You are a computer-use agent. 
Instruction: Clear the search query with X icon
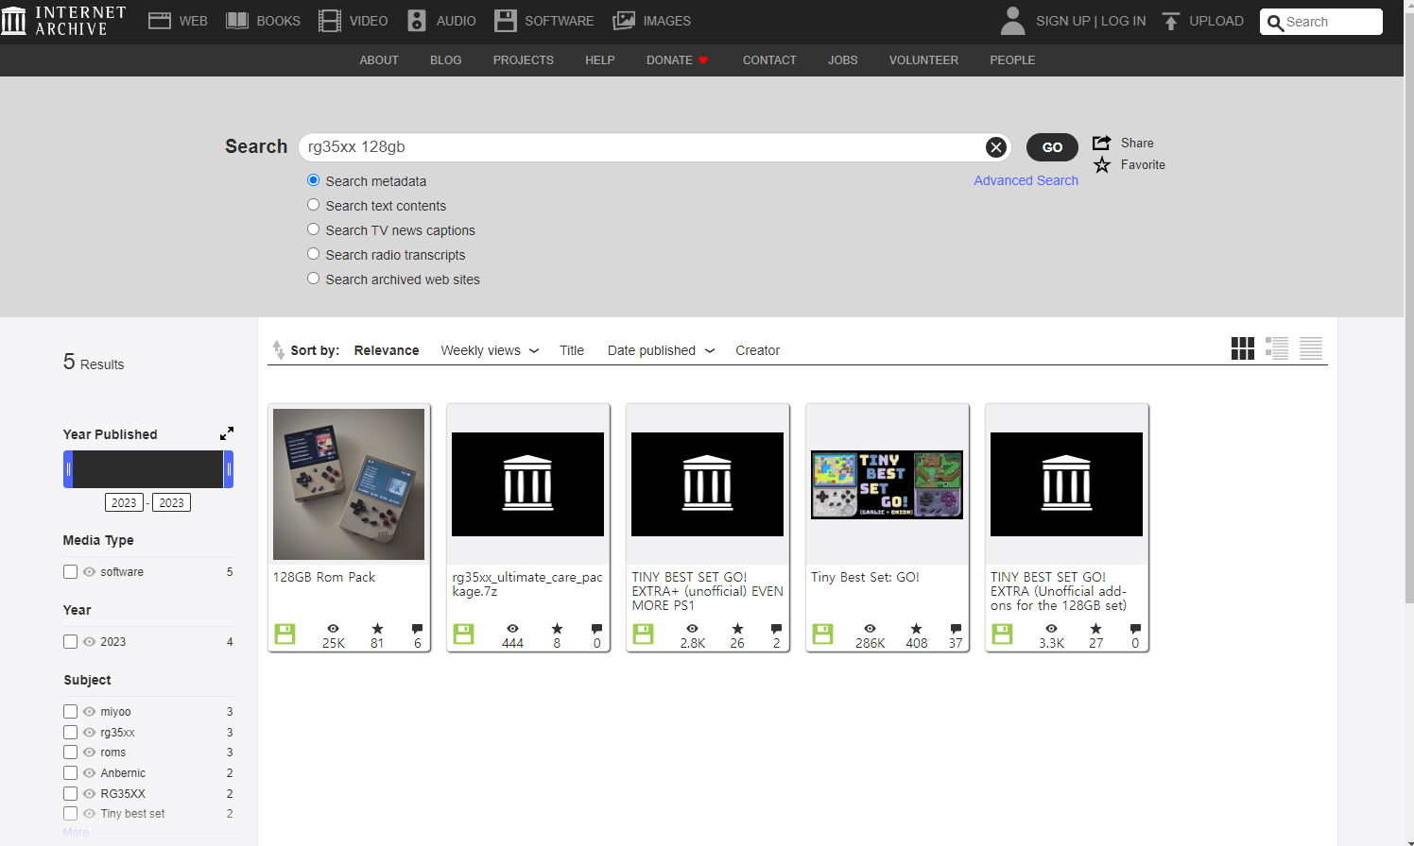995,147
